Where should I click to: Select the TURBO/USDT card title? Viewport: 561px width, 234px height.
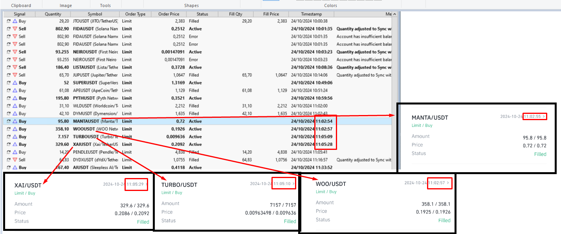pos(179,185)
